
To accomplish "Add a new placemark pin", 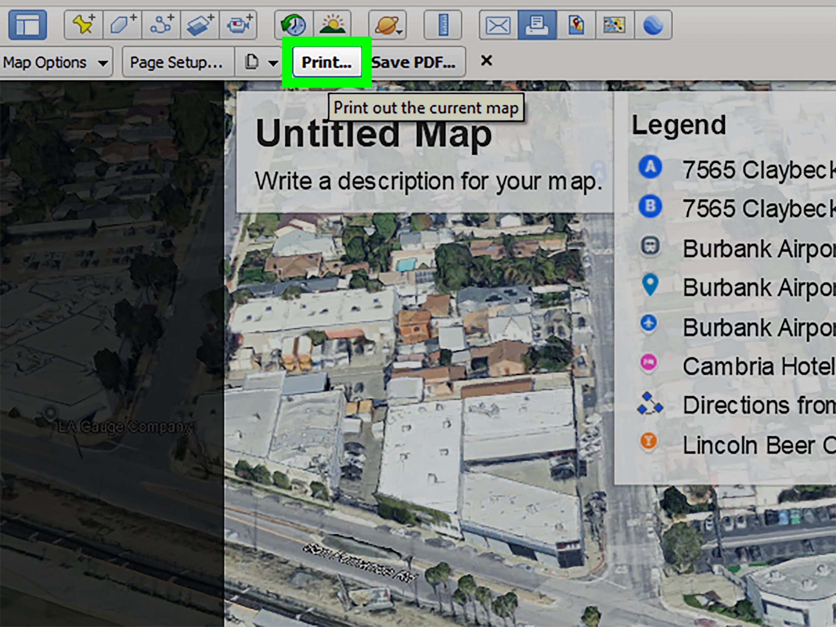I will tap(84, 25).
